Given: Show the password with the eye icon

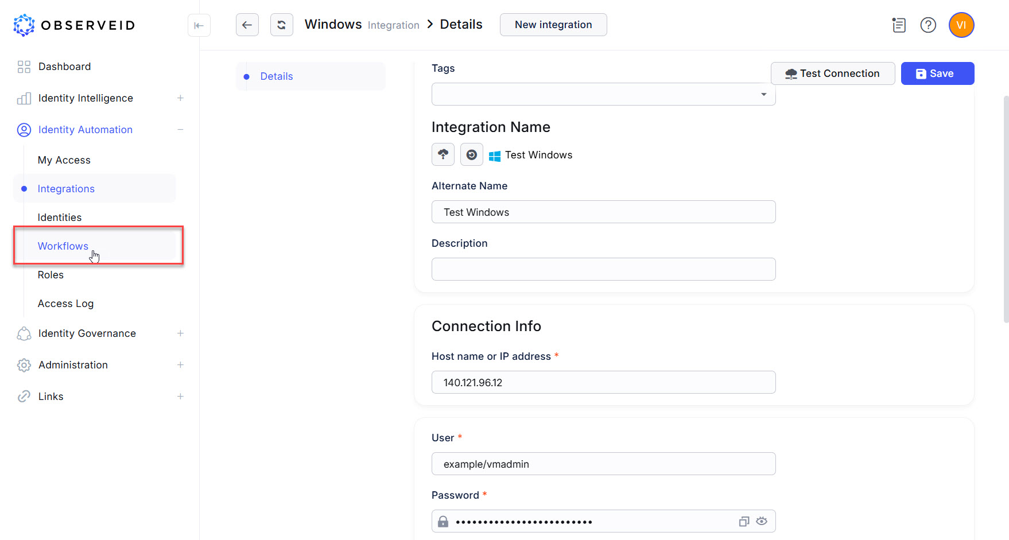Looking at the screenshot, I should (x=762, y=521).
